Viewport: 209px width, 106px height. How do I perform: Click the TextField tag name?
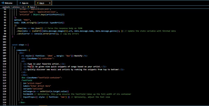pyautogui.click(x=27, y=80)
